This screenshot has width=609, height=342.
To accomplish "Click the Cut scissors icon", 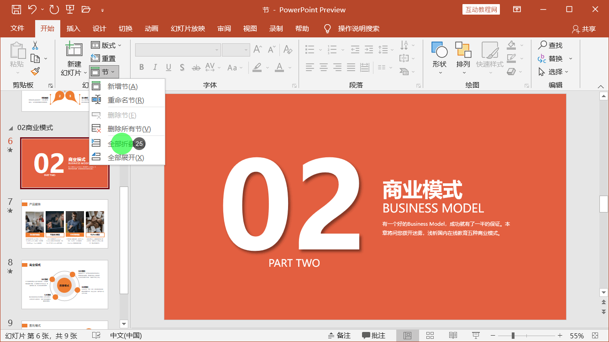I will (35, 46).
